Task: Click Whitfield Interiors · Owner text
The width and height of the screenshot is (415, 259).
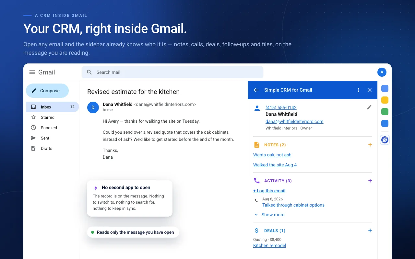Action: [x=289, y=128]
